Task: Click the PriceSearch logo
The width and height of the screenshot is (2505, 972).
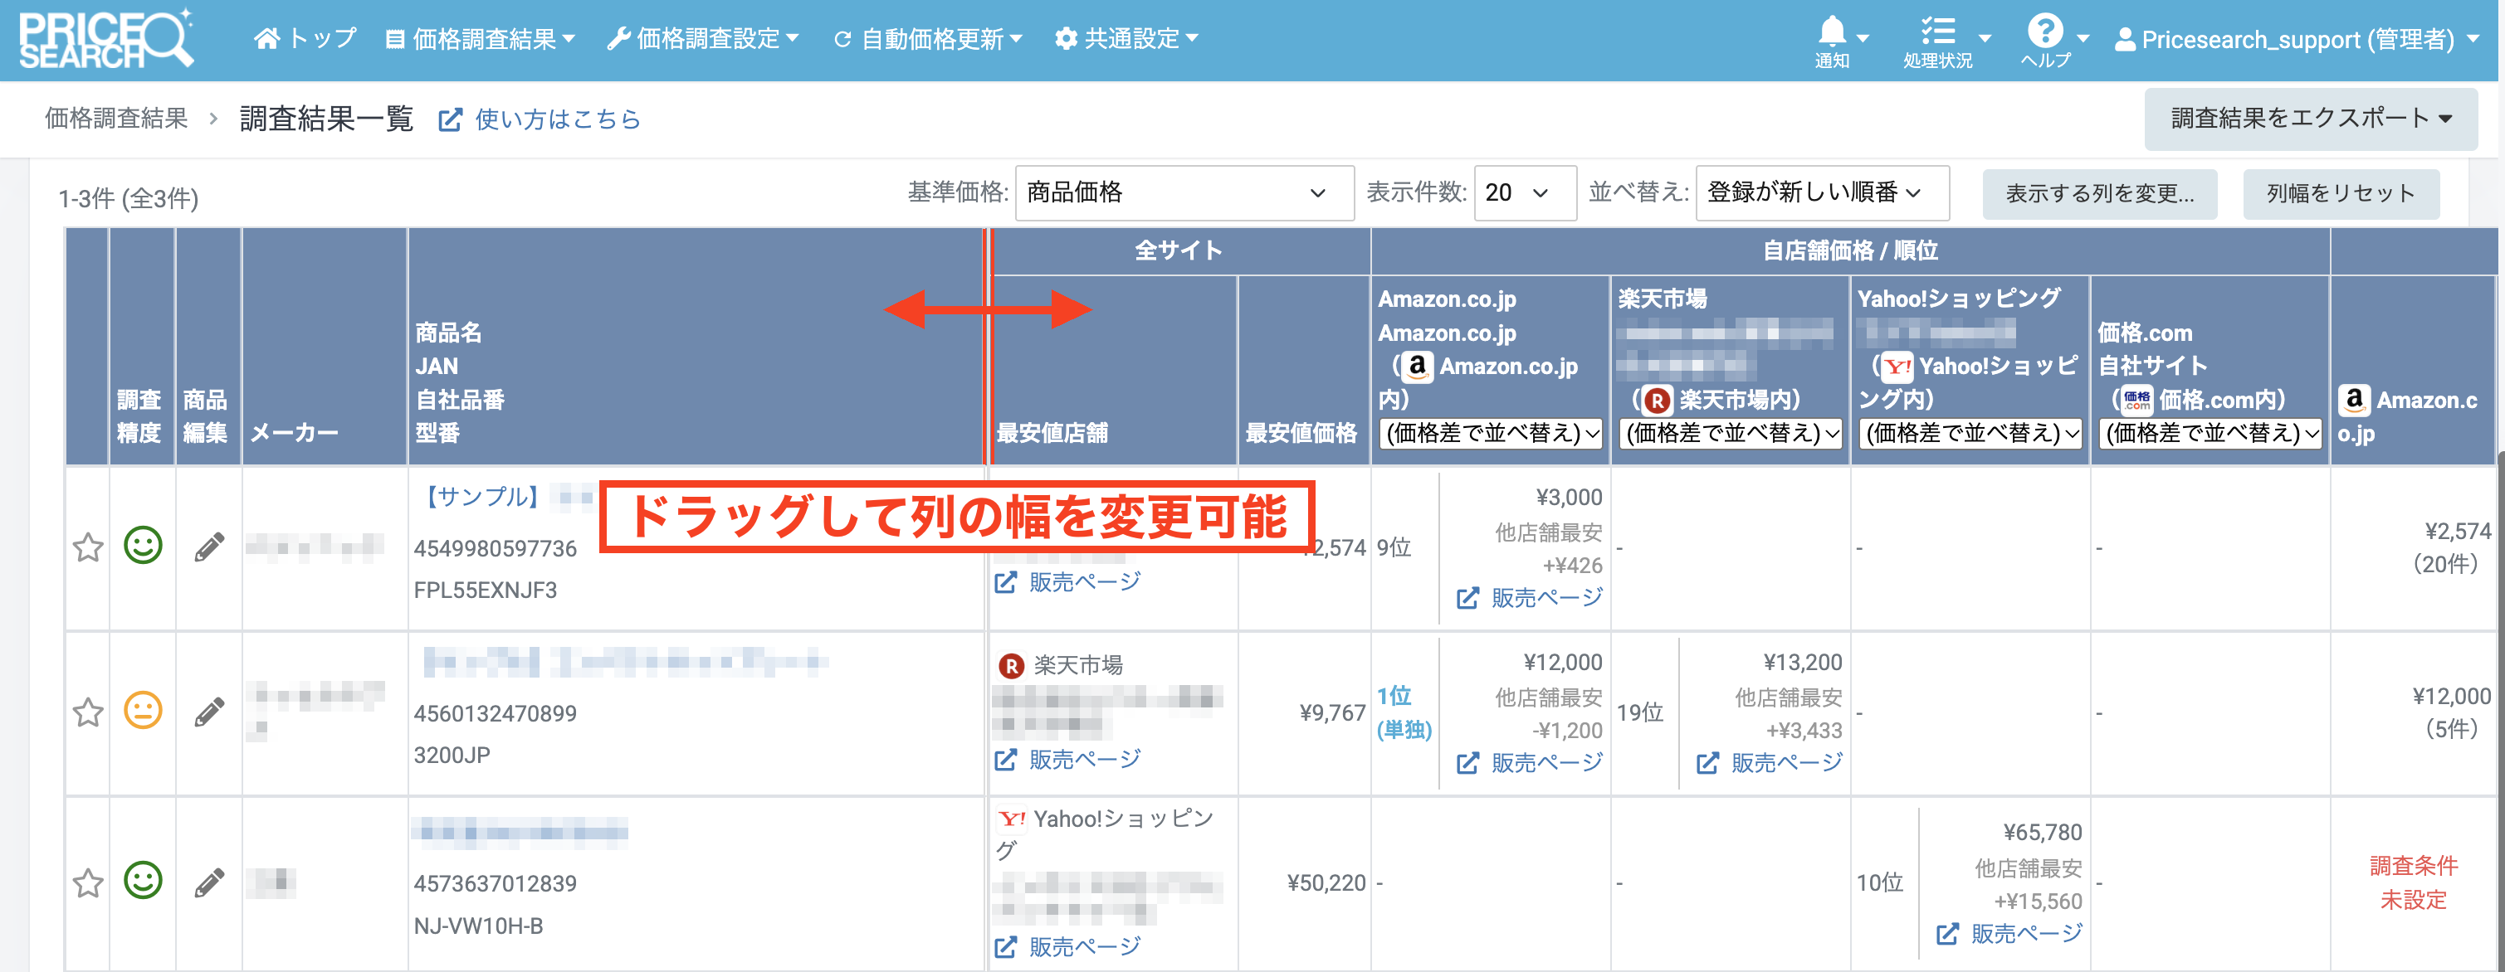Action: click(107, 39)
